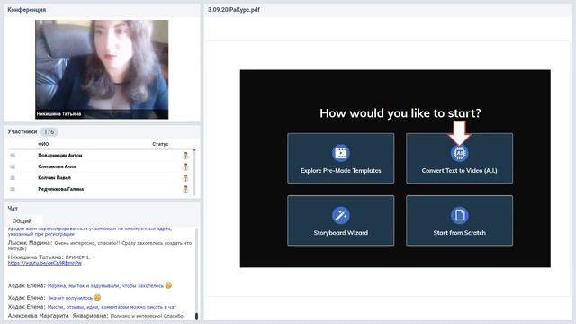Choose the Start from Scratch option

[459, 220]
